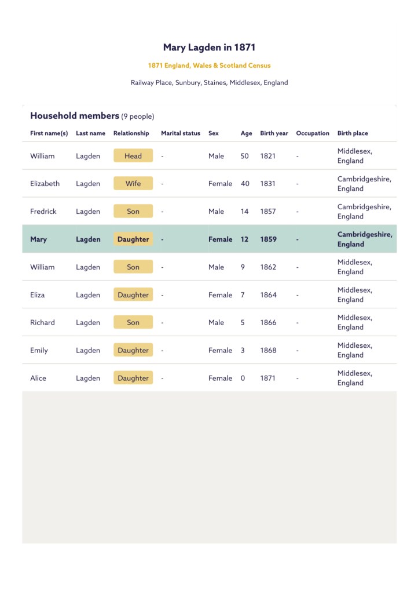Click the Daughter badge in Alice's row
The image size is (418, 593).
(x=133, y=379)
